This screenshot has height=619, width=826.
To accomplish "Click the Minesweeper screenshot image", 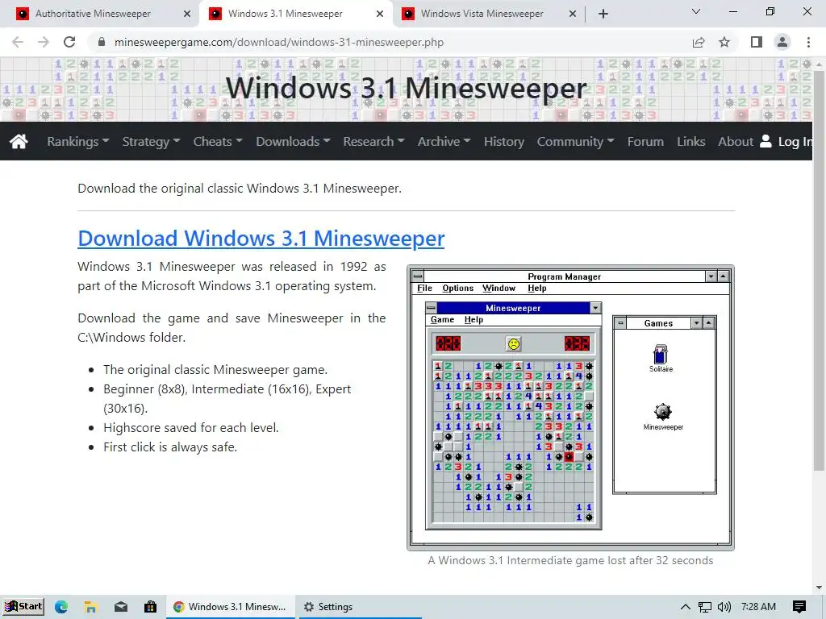I will point(570,408).
